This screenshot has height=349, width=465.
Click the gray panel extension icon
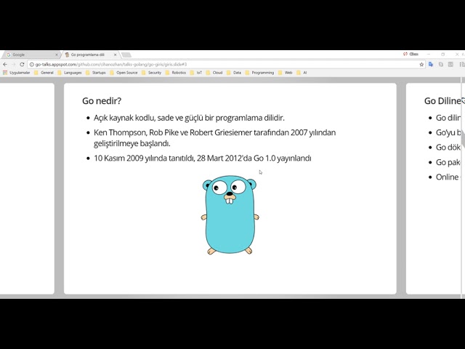point(450,65)
